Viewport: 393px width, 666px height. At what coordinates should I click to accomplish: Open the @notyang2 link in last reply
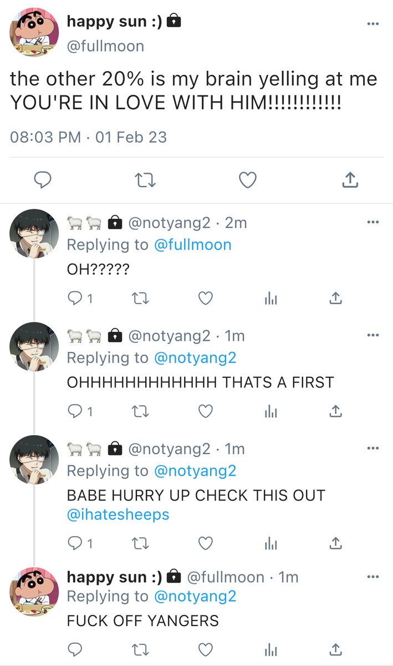coord(195,597)
